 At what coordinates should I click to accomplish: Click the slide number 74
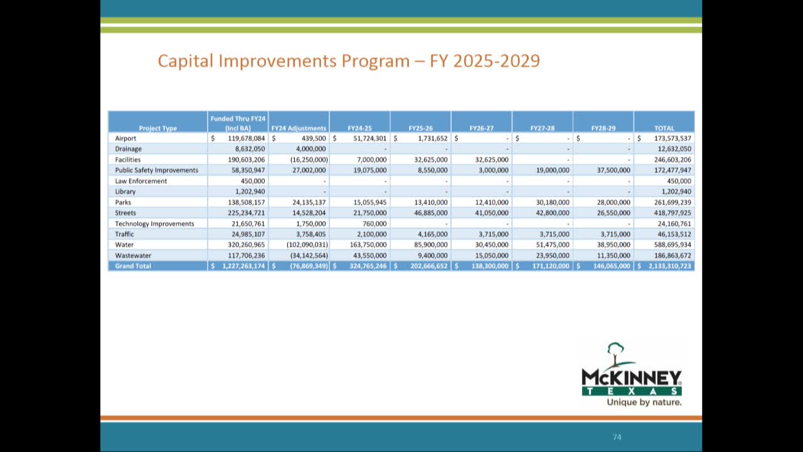617,437
